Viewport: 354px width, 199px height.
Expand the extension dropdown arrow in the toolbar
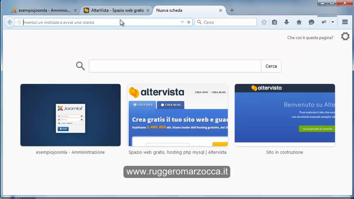333,22
